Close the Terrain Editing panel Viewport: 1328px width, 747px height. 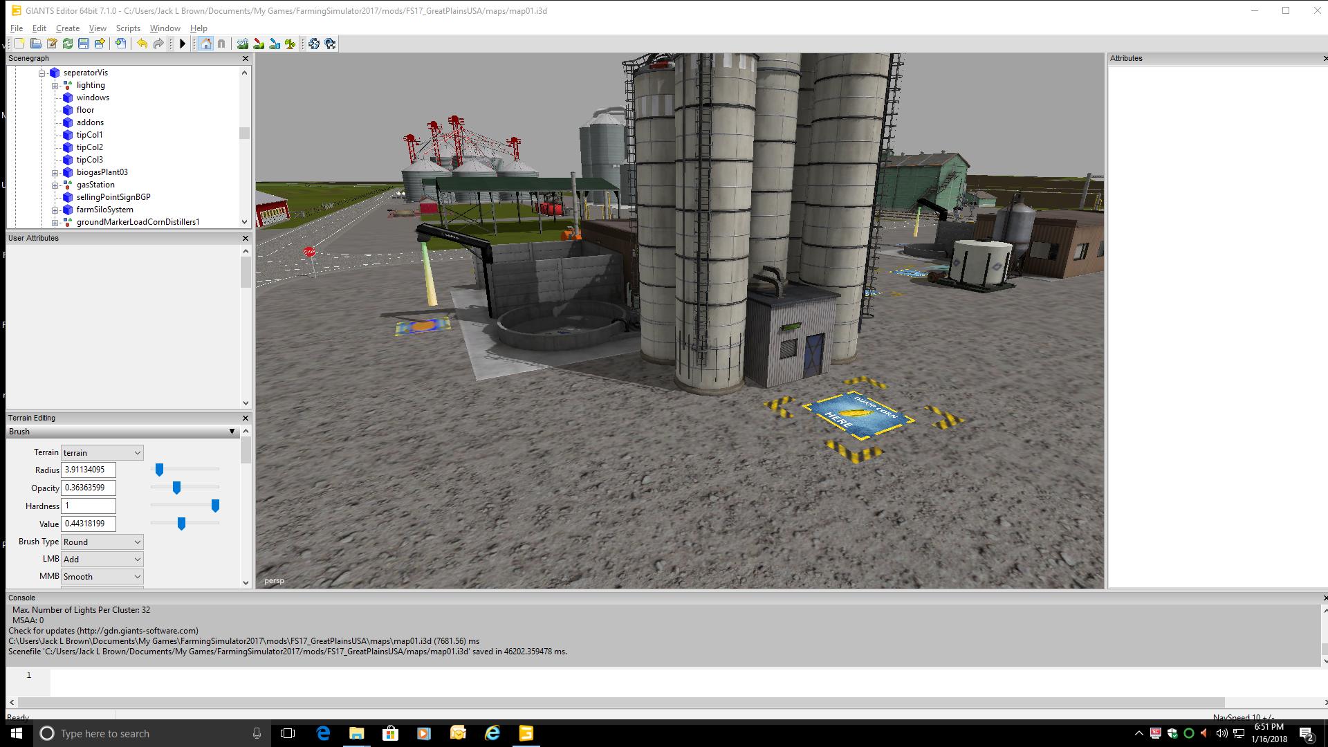click(245, 418)
